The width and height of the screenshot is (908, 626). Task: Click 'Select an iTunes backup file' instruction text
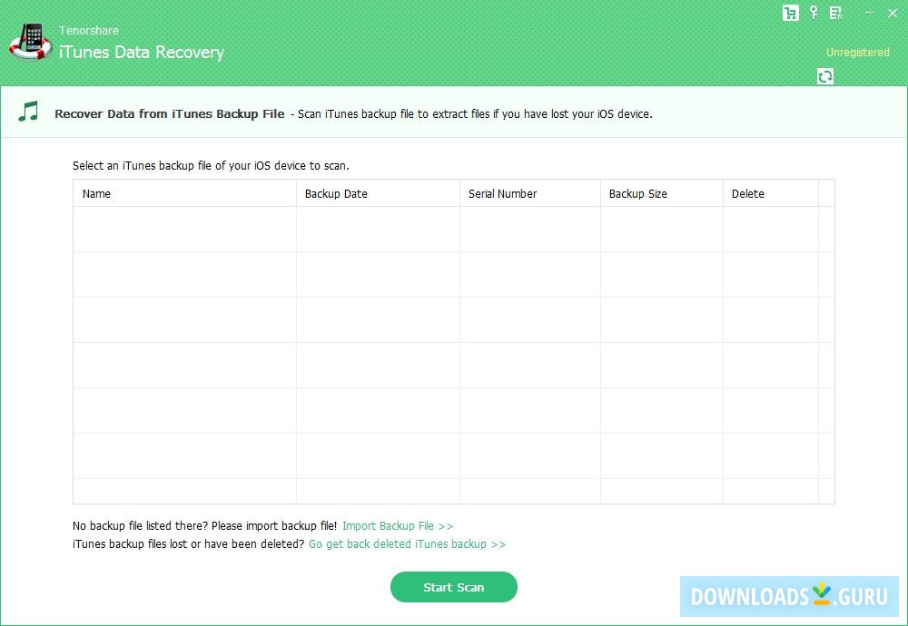pos(211,166)
